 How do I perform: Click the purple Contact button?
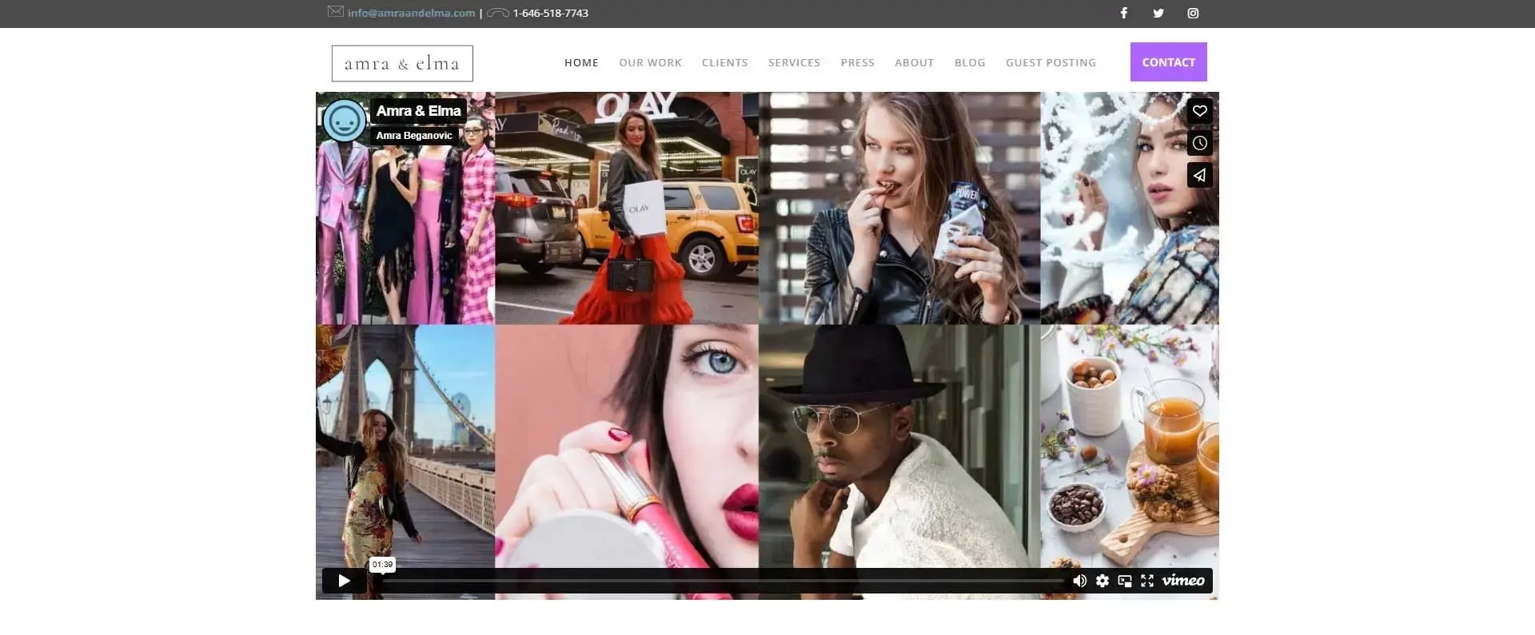coord(1168,62)
